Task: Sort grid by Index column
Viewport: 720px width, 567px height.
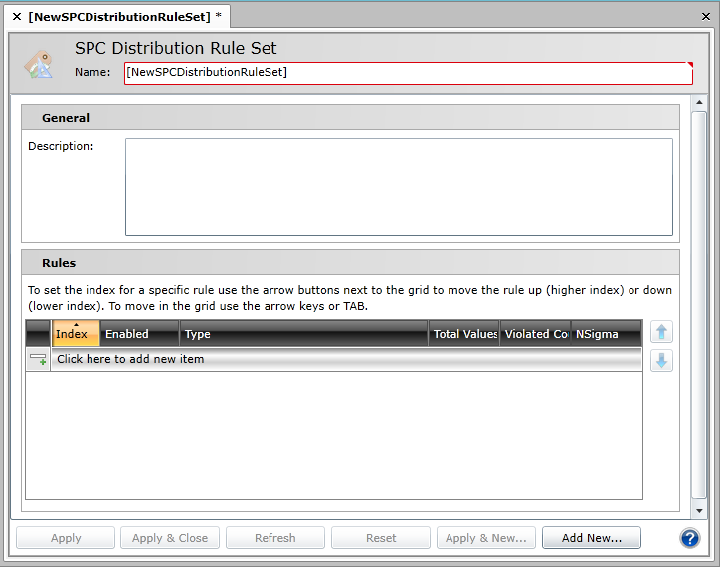Action: point(75,334)
